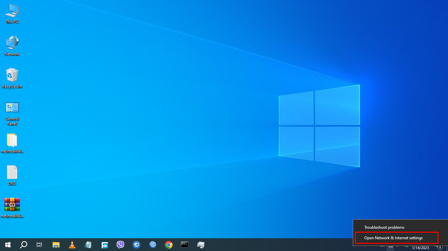Open VLC media player cone icon
Image resolution: width=448 pixels, height=251 pixels.
(x=72, y=245)
